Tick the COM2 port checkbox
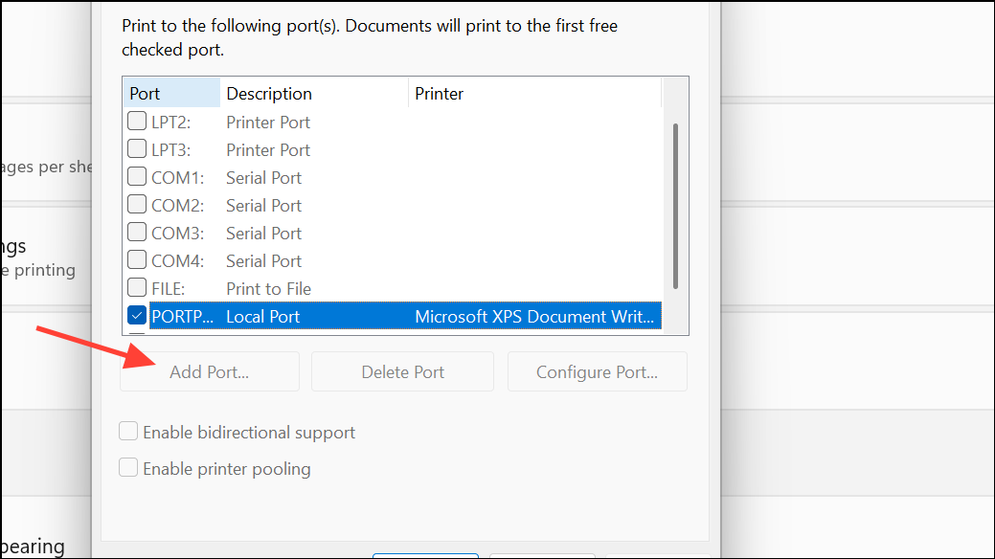 coord(137,205)
